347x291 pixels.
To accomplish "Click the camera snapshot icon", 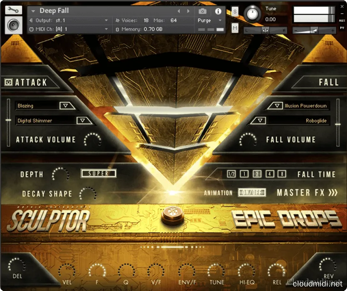I will [x=202, y=11].
